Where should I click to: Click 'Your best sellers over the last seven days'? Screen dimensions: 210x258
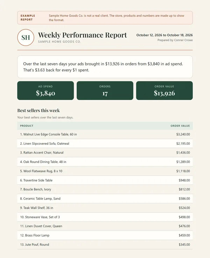[45, 117]
